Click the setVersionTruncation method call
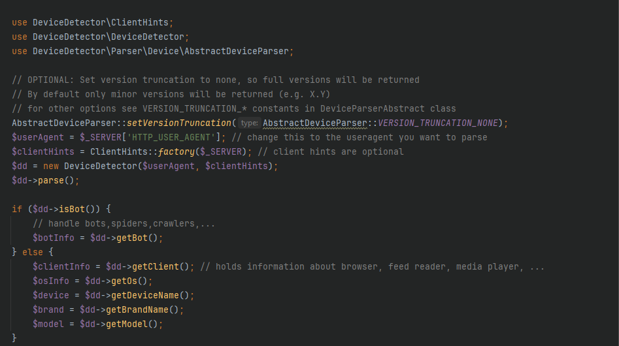Screen dimensions: 619x346 click(187, 123)
